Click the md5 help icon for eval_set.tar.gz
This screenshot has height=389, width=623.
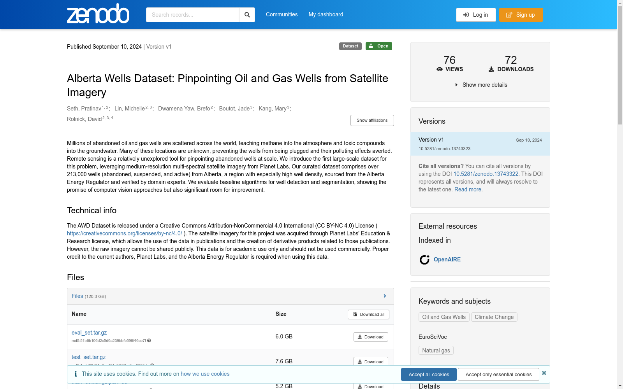(149, 341)
